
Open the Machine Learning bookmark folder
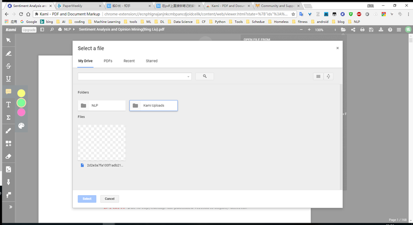click(104, 22)
